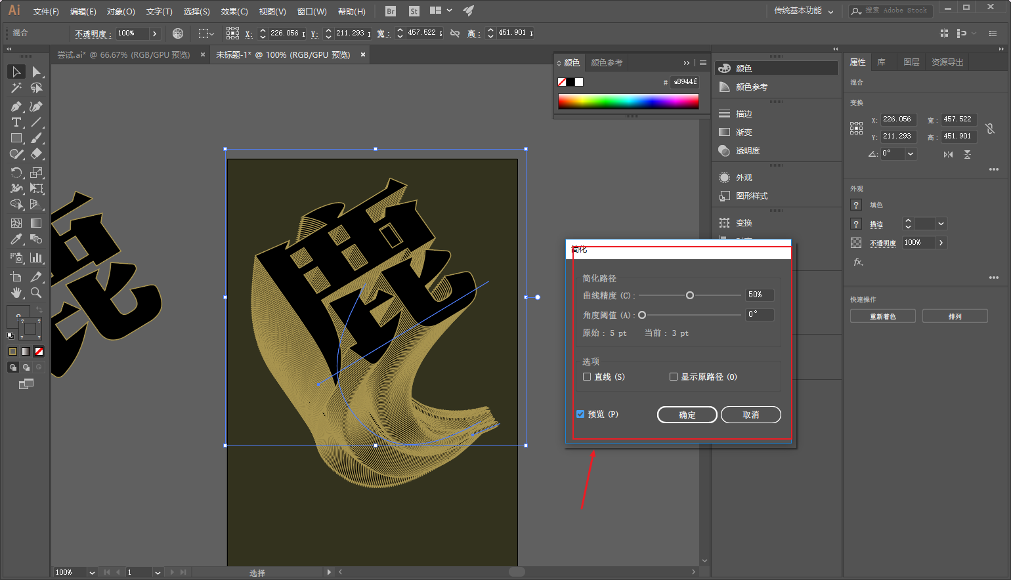Viewport: 1011px width, 580px height.
Task: Activate the Hand tool
Action: coord(16,293)
